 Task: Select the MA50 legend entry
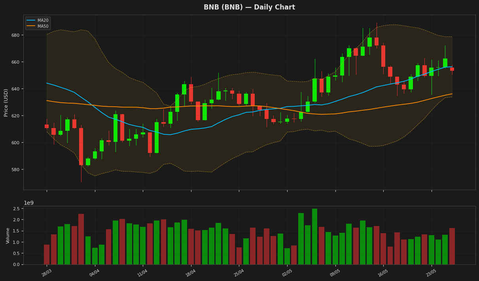click(38, 26)
